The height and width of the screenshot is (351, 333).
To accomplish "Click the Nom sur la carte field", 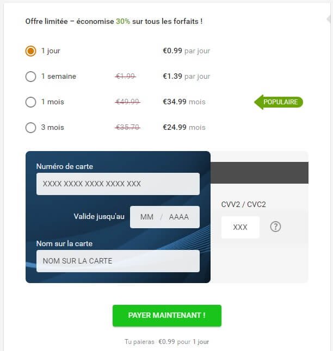I will coord(118,261).
